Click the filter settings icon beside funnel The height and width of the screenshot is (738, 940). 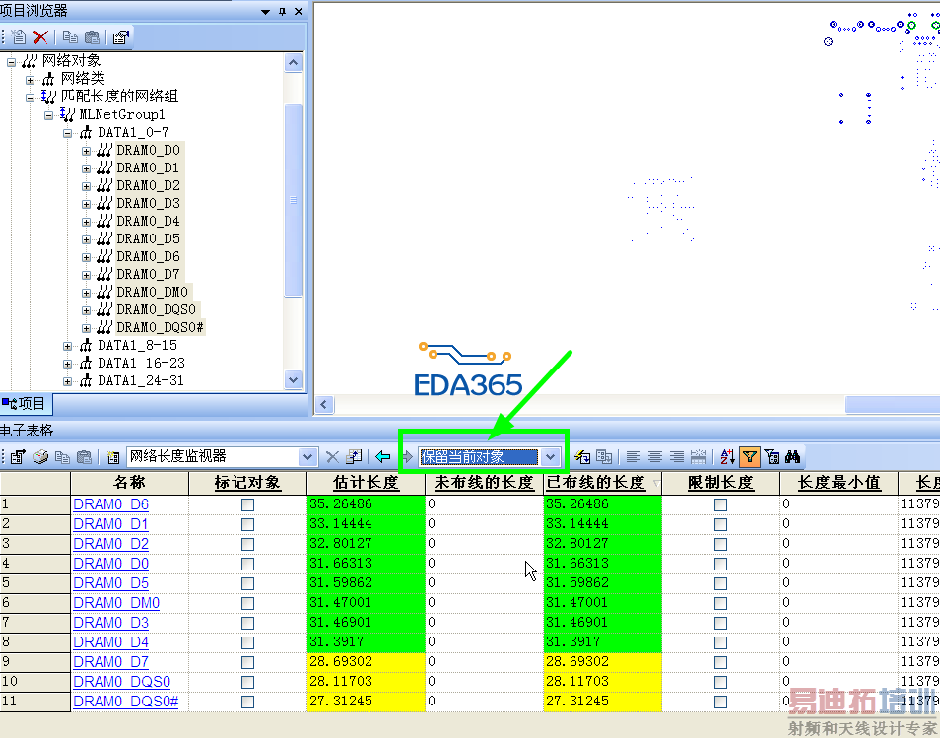[772, 457]
